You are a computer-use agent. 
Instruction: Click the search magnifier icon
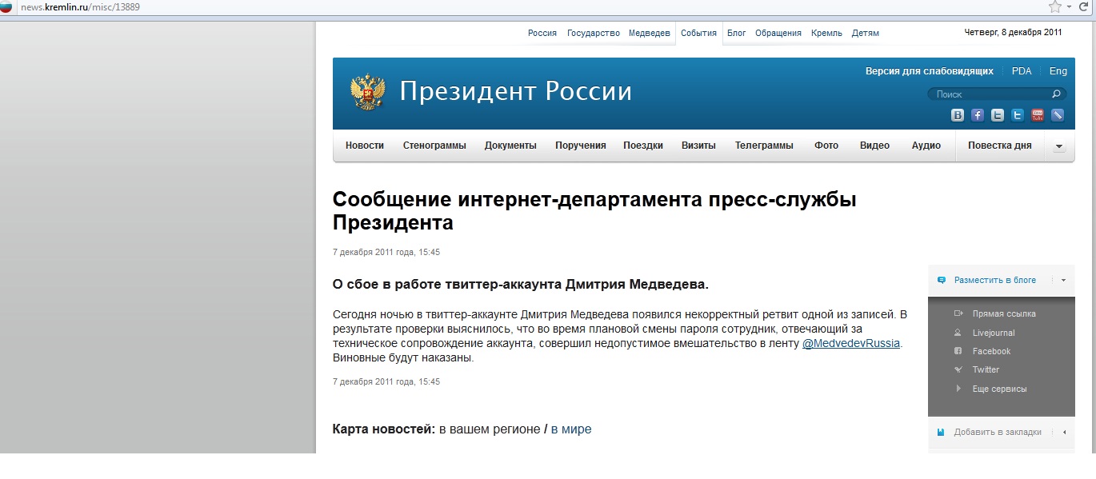1056,94
